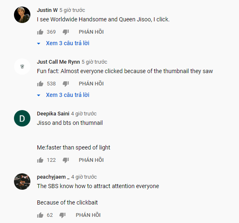Open peachyjaem's profile avatar

[x=22, y=182]
